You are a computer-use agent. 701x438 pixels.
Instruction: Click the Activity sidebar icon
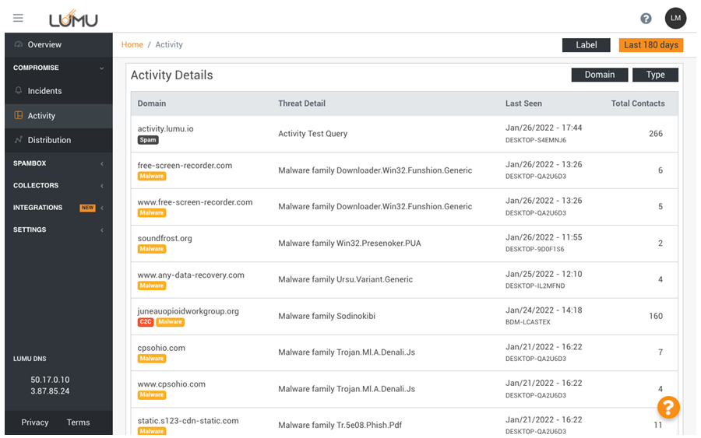click(19, 116)
